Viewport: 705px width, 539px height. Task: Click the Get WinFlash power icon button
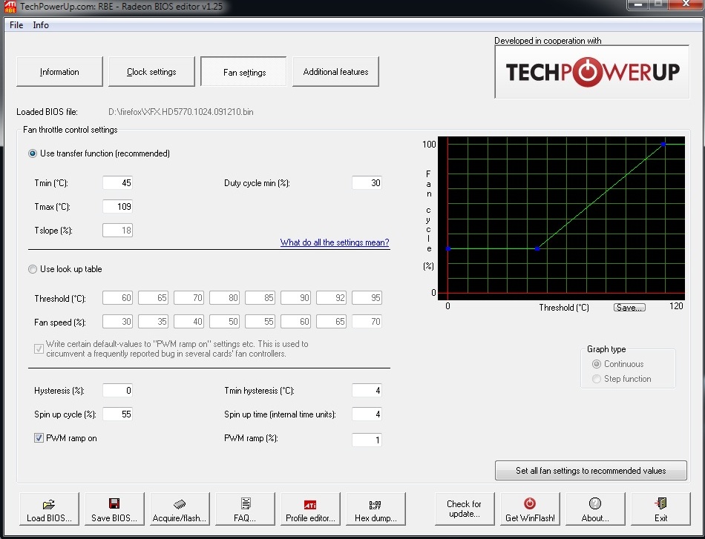pyautogui.click(x=530, y=509)
